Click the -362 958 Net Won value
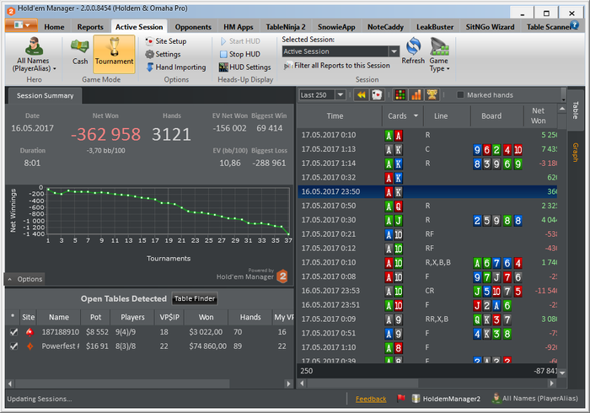The image size is (590, 413). click(105, 134)
